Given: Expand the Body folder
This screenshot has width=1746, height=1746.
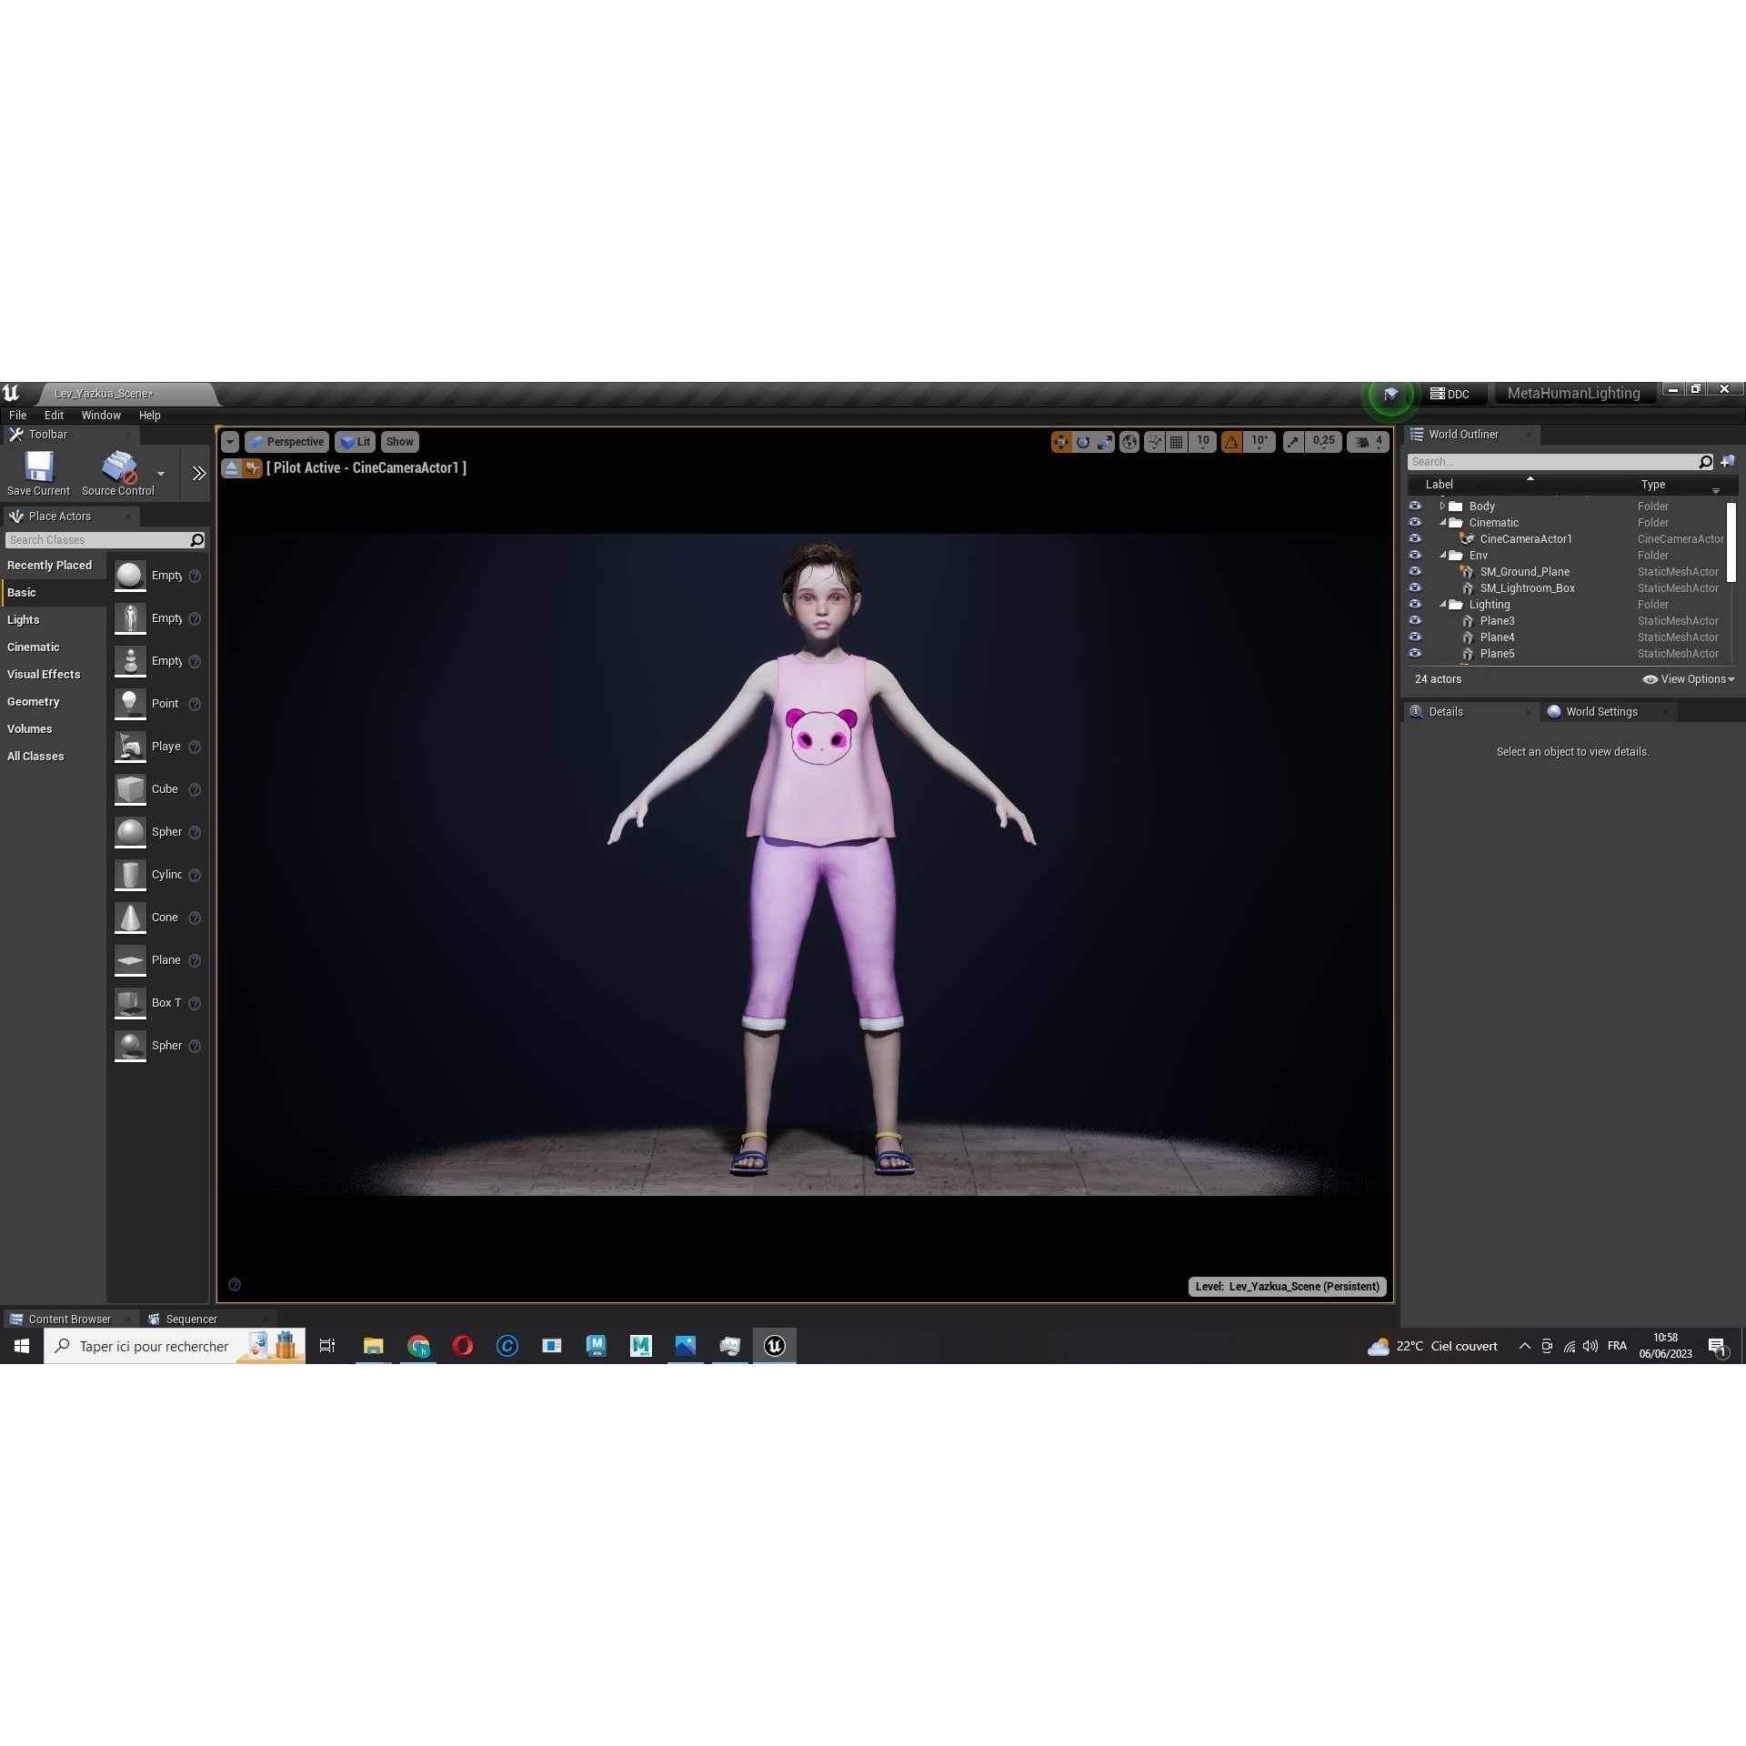Looking at the screenshot, I should 1442,506.
